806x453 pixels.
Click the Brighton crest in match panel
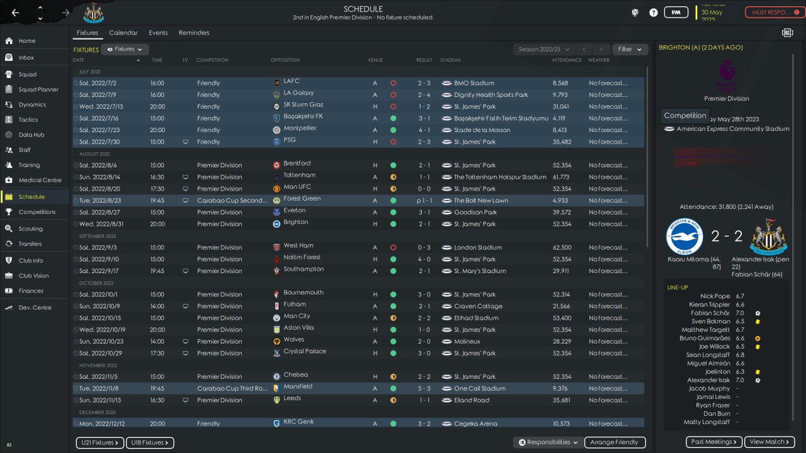click(x=684, y=237)
